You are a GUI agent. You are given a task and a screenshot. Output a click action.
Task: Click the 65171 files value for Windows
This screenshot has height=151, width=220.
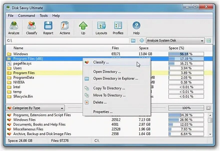coord(116,54)
